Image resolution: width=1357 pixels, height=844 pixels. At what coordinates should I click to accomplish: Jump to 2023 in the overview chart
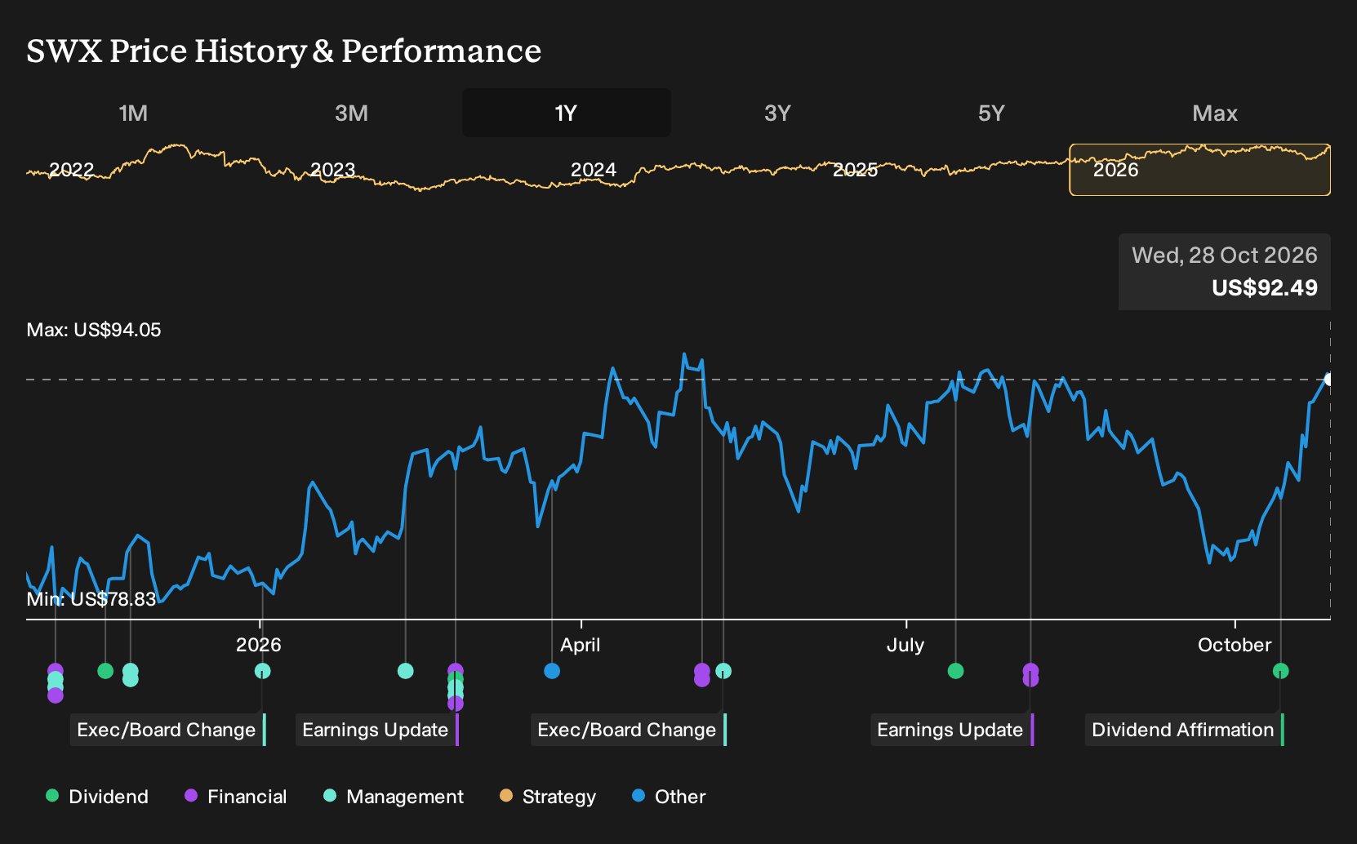point(332,170)
